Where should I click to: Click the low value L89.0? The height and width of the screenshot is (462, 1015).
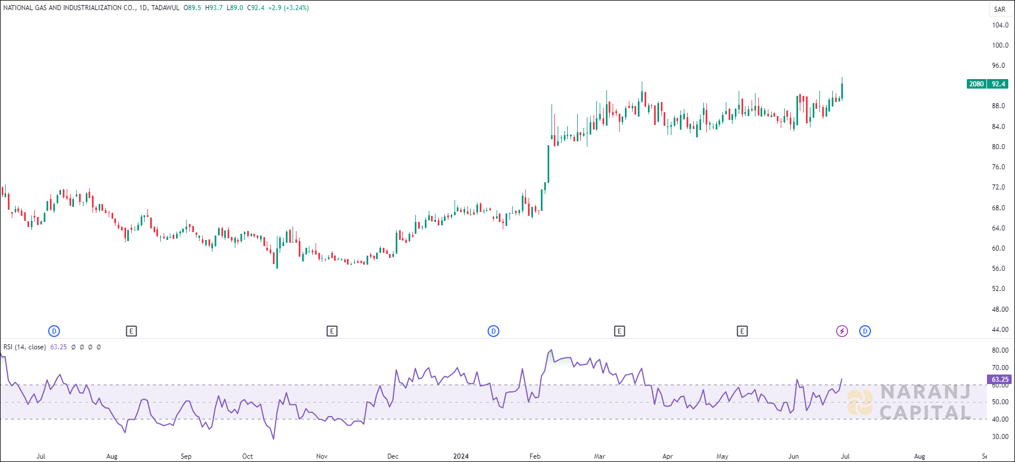235,8
